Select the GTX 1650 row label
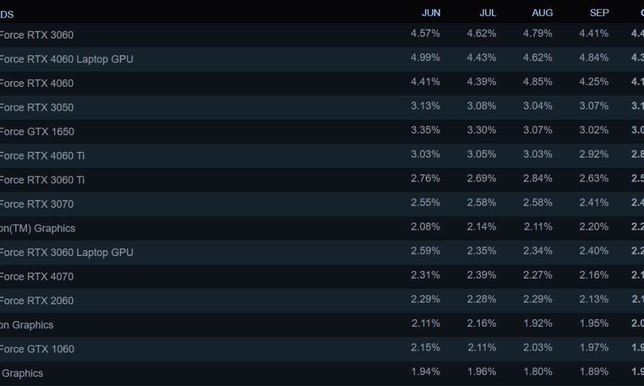The image size is (644, 386). click(37, 132)
